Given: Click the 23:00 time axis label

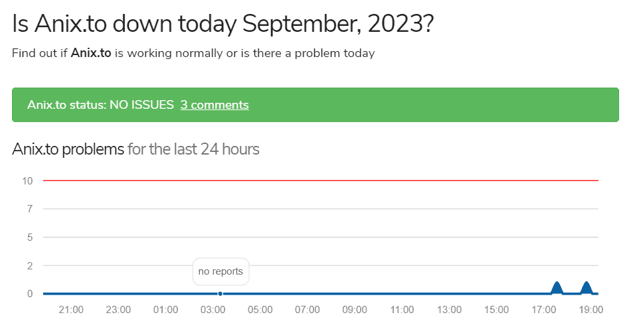Looking at the screenshot, I should pyautogui.click(x=118, y=310).
